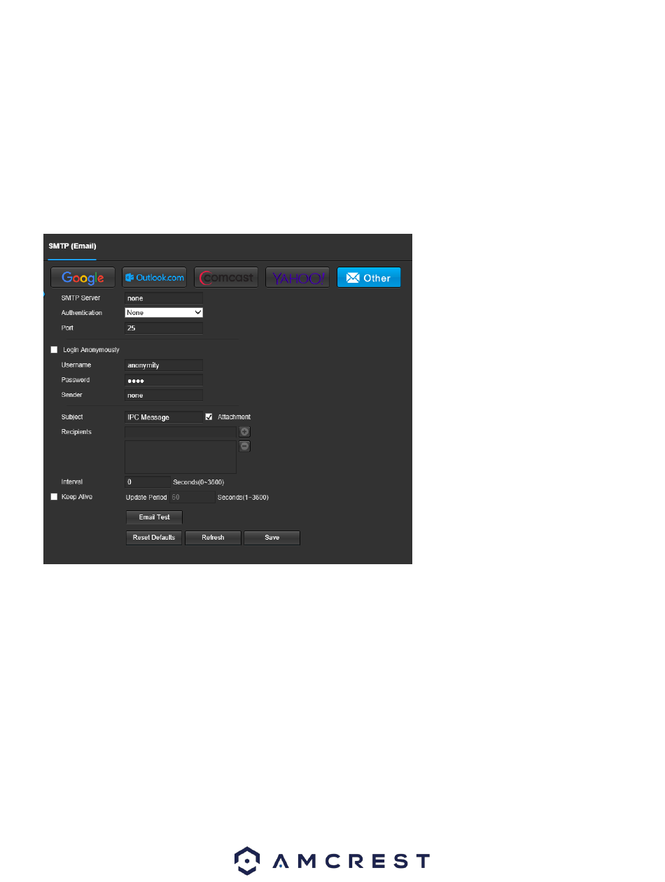Select the Outlook.com provider button
The width and height of the screenshot is (665, 882).
154,278
